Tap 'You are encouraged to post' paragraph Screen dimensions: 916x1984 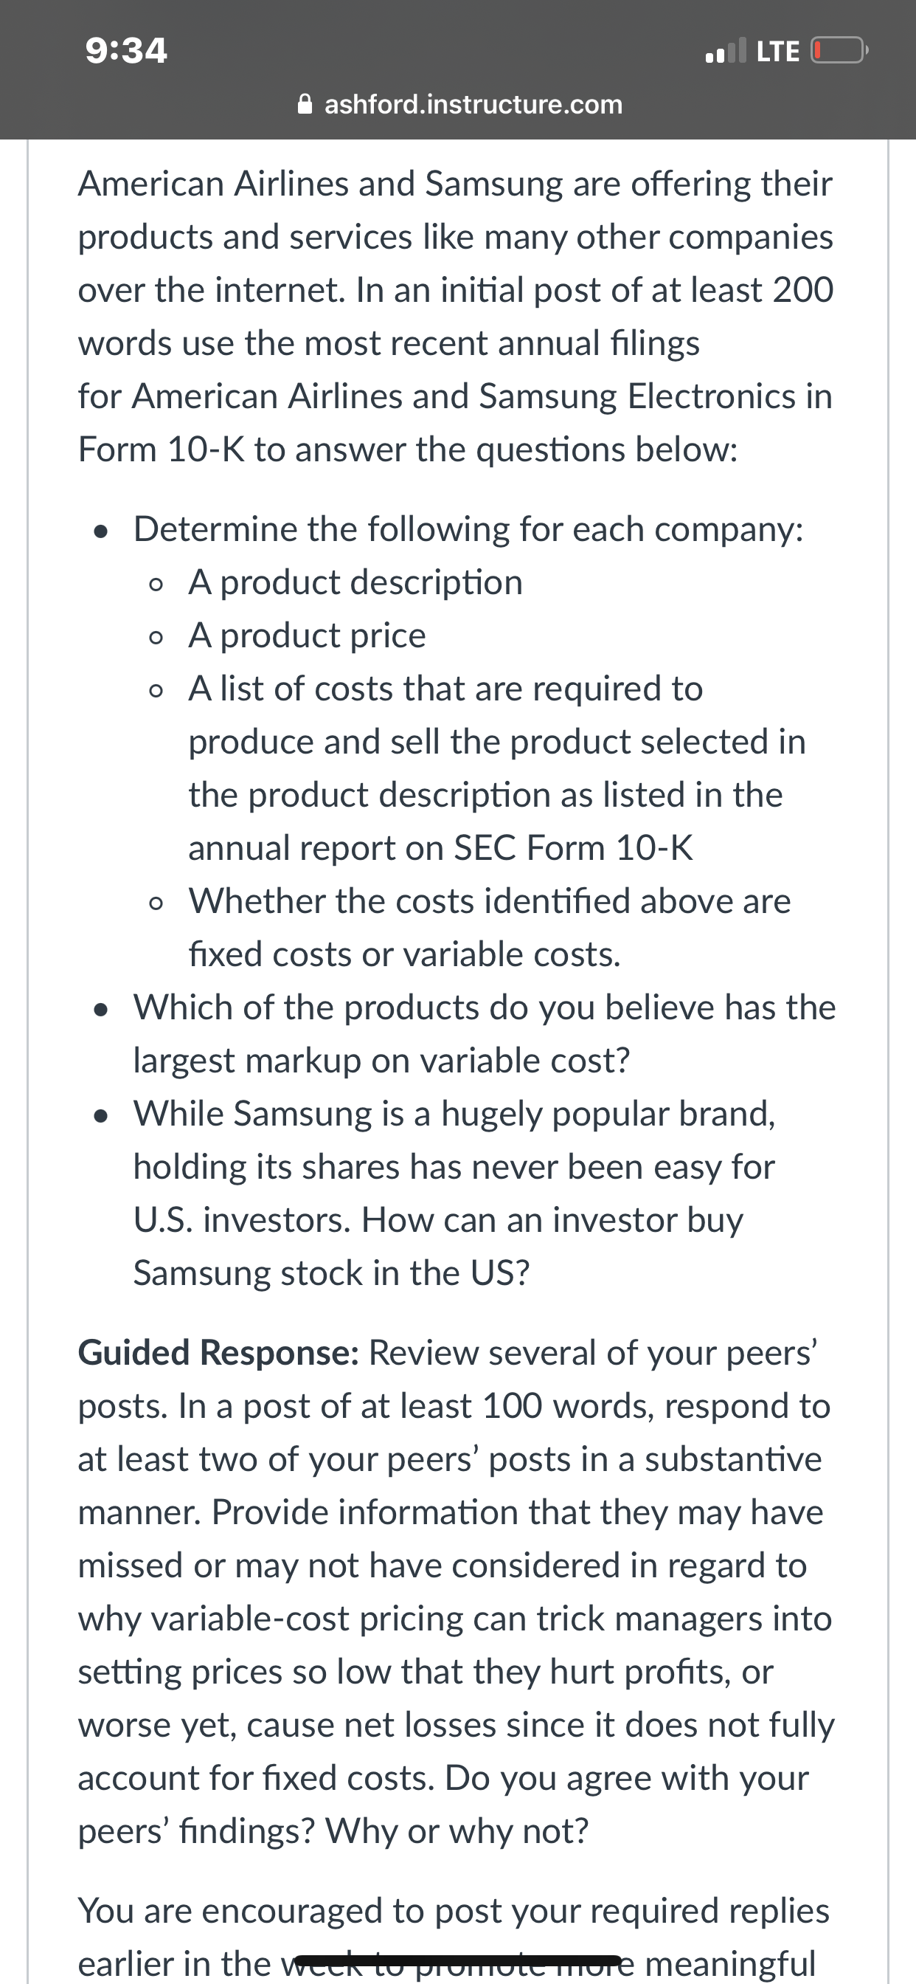coord(454,1937)
